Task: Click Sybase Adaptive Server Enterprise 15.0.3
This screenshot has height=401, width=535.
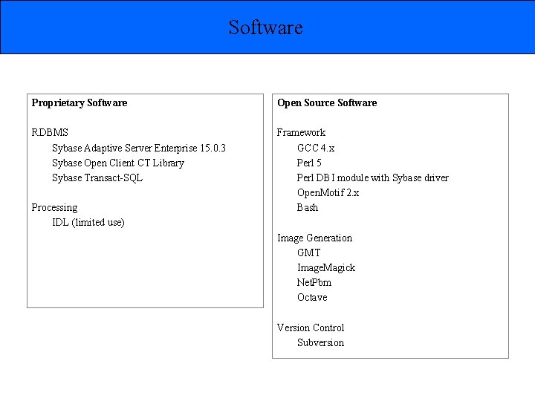Action: 139,148
